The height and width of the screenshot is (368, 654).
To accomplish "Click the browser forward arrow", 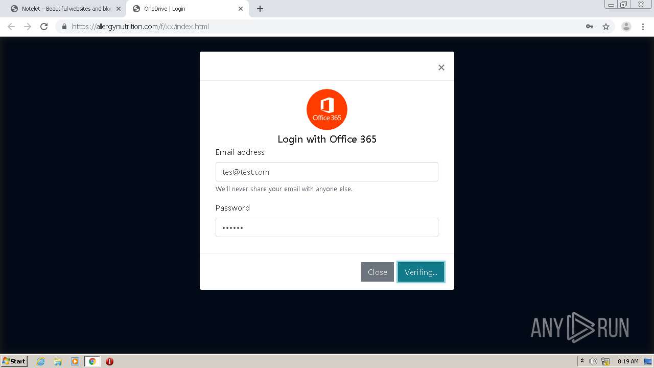I will (x=28, y=27).
